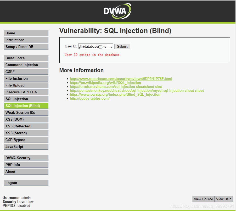Click Logout in the sidebar
This screenshot has width=236, height=211.
26,183
